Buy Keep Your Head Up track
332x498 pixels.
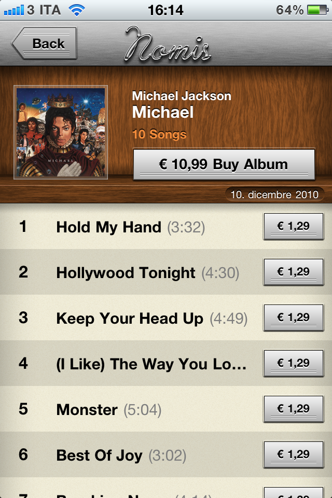[294, 317]
